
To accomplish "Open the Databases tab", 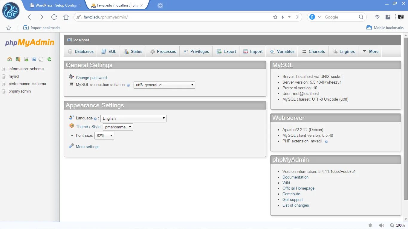I will pyautogui.click(x=81, y=51).
